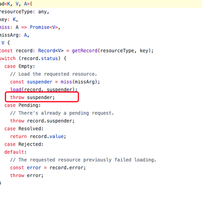Click the 'getRecord' function call

click(x=84, y=51)
